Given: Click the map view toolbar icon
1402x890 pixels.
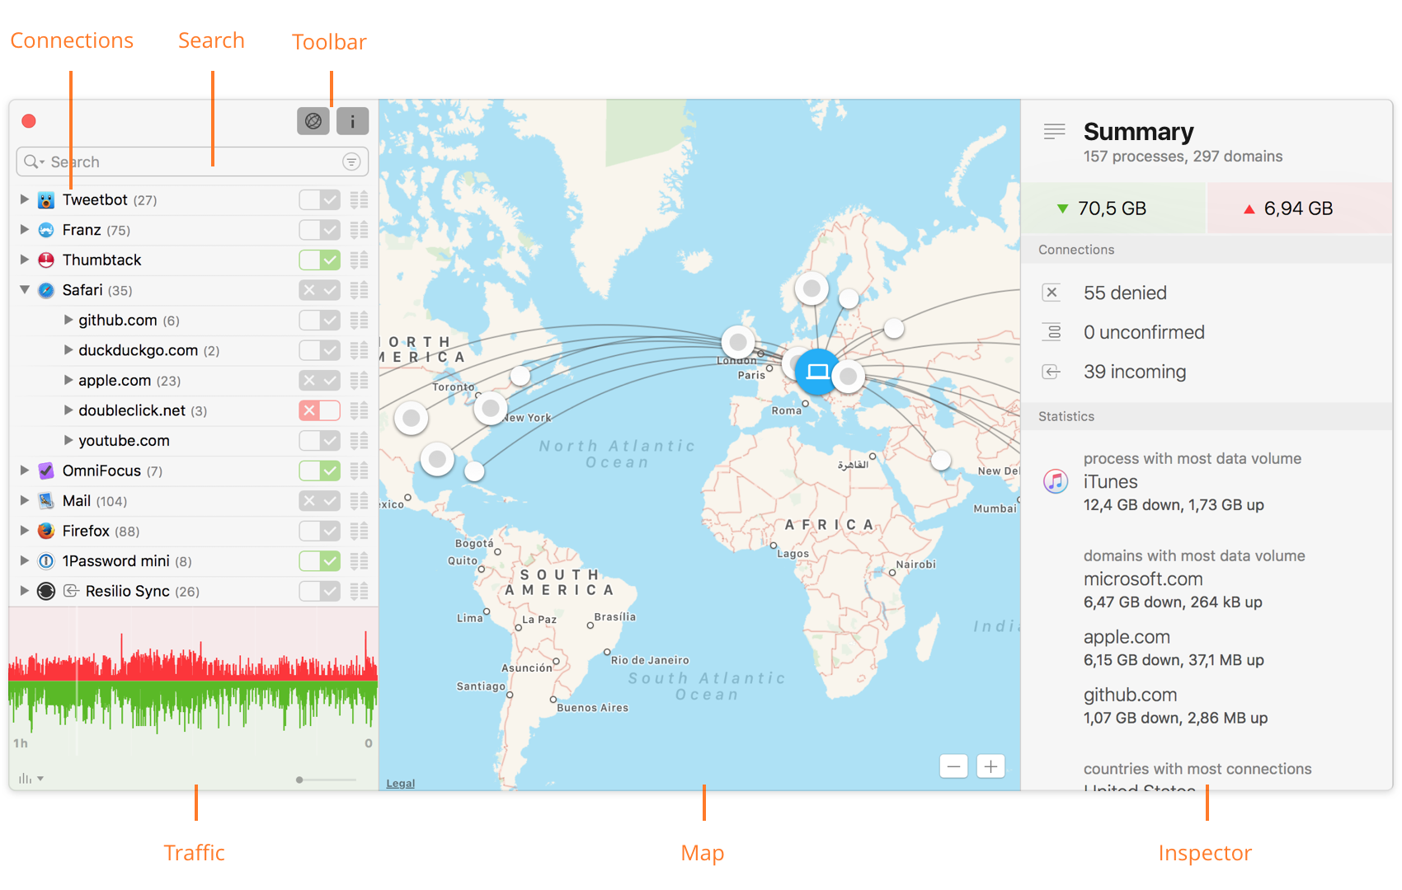Looking at the screenshot, I should tap(313, 121).
